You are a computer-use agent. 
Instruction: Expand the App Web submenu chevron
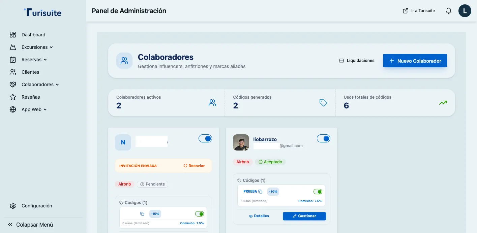click(45, 110)
